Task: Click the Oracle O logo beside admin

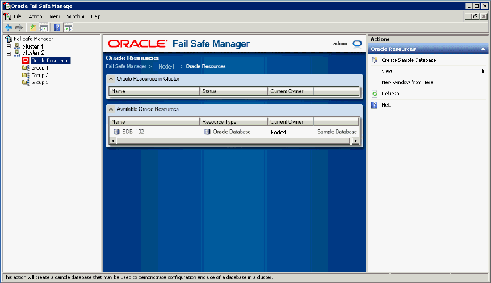Action: tap(357, 44)
